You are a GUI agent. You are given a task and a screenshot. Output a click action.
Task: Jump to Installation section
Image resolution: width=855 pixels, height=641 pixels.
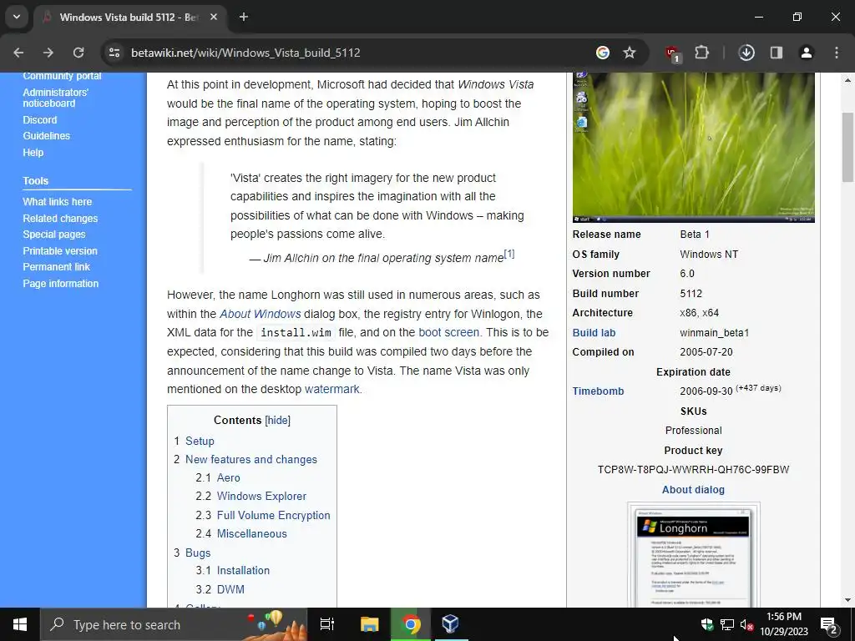click(x=243, y=570)
